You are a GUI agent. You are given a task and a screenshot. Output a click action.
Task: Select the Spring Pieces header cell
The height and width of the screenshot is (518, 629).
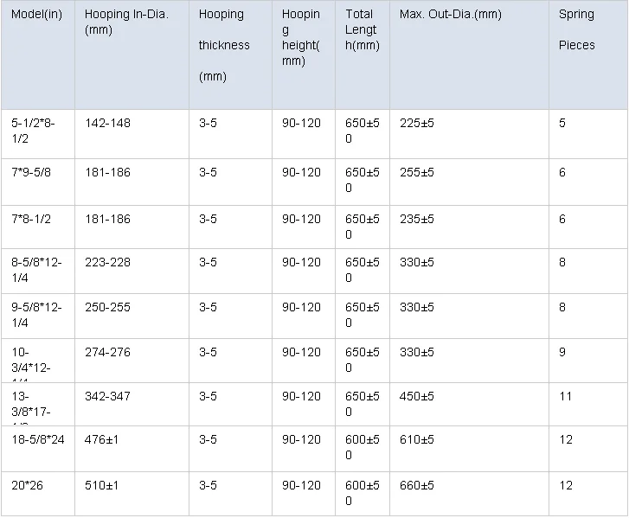coord(577,29)
